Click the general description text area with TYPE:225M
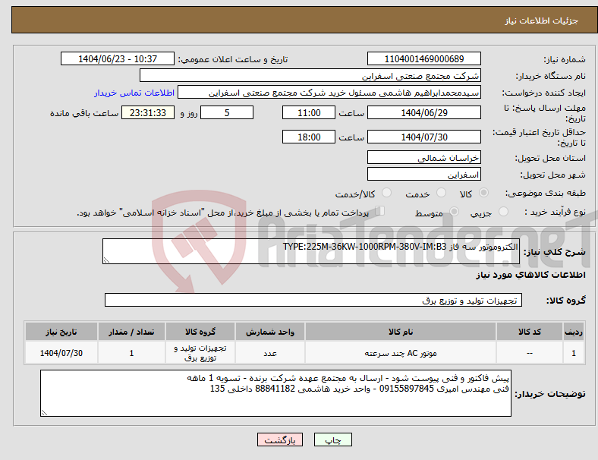 (311, 251)
